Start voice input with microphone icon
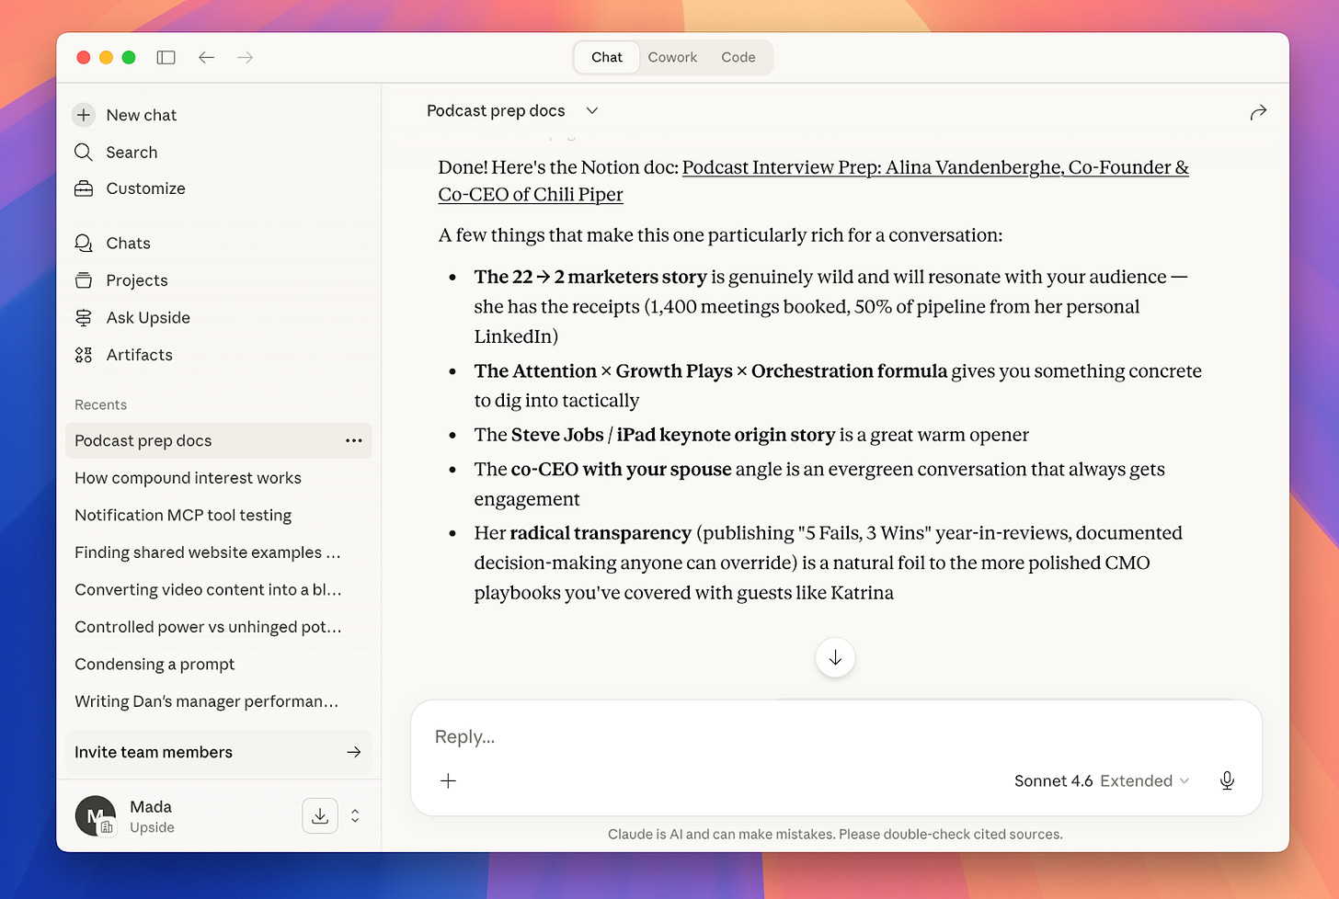Screen dimensions: 1339x899 click(x=1227, y=780)
